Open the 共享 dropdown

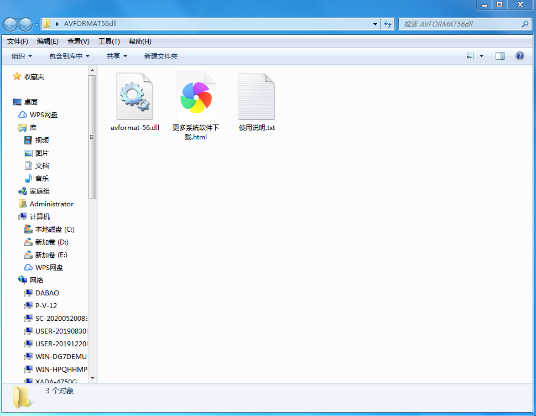(117, 56)
